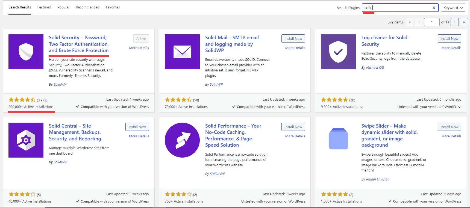The height and width of the screenshot is (208, 470).
Task: Open the Solid Central title link
Action: (x=75, y=132)
